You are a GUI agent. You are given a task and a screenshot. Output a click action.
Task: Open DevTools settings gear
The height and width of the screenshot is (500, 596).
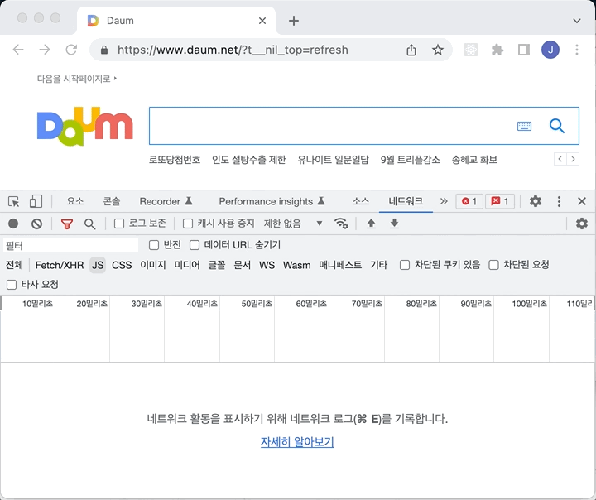tap(536, 201)
